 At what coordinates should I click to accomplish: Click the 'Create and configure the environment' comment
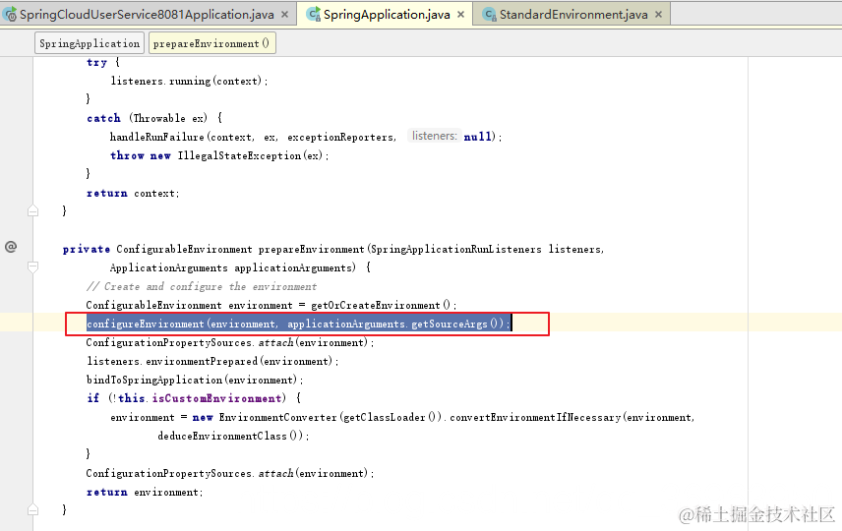[202, 287]
